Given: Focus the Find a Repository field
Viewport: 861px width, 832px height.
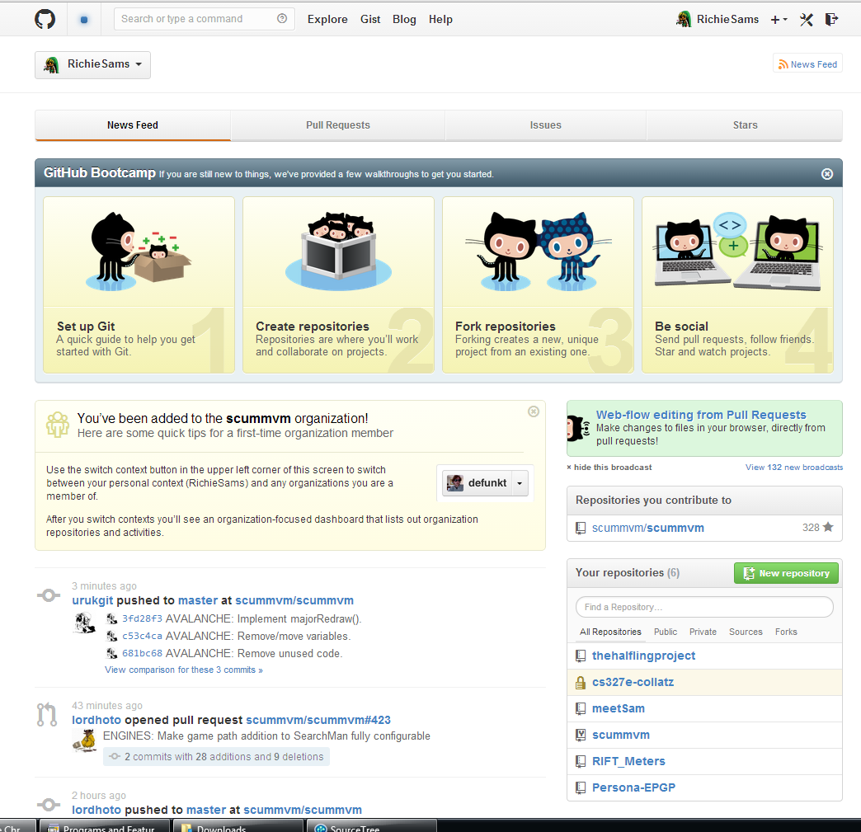Looking at the screenshot, I should (704, 607).
